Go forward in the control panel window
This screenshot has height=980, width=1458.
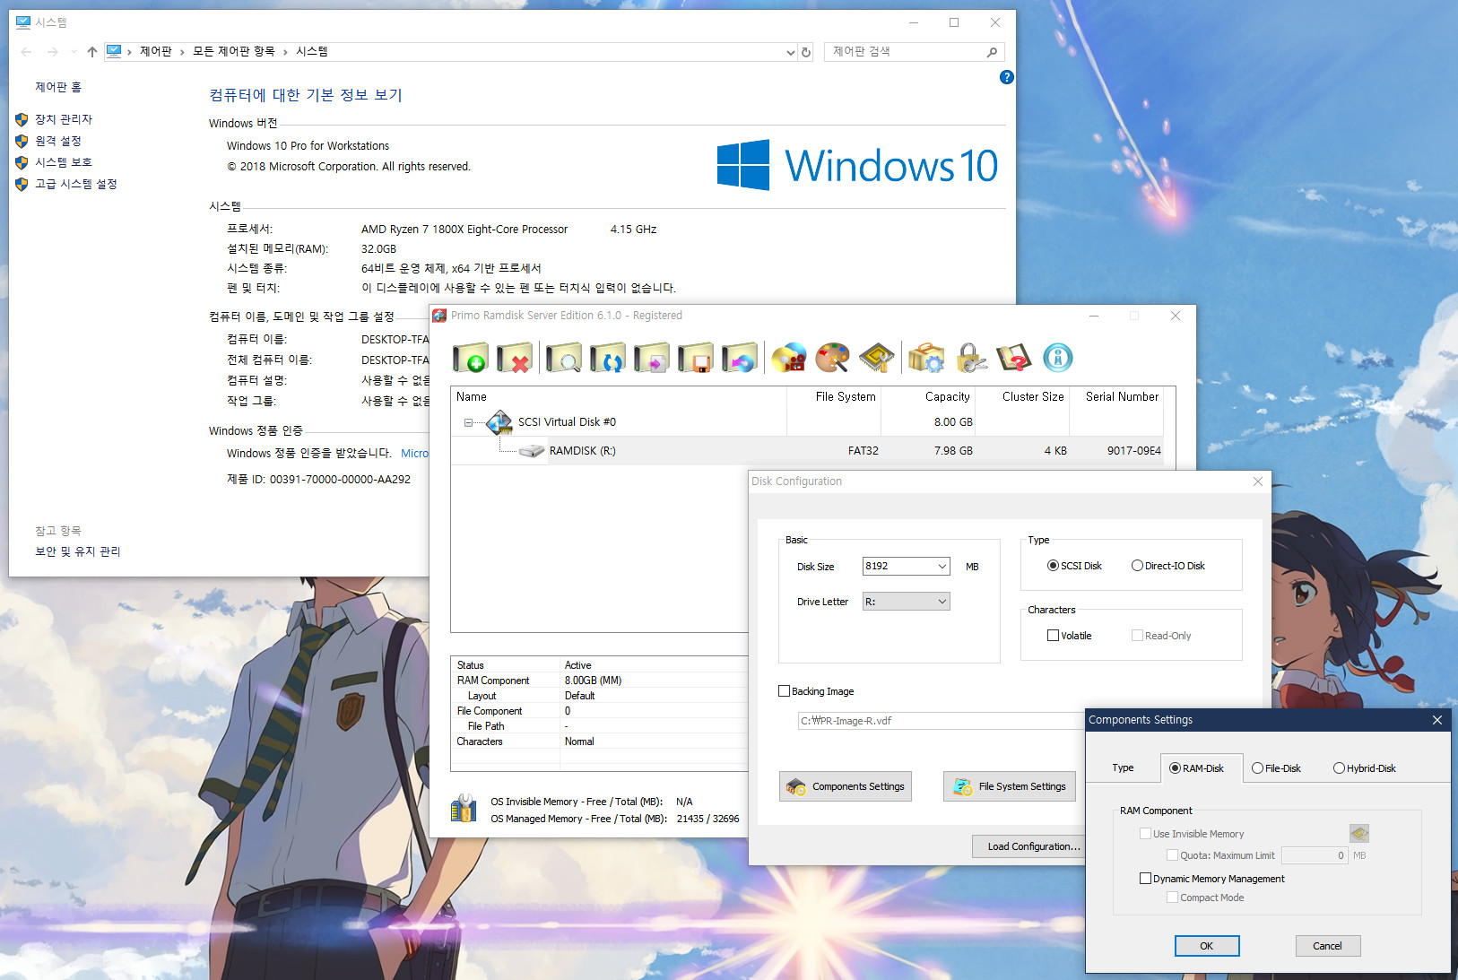click(52, 52)
